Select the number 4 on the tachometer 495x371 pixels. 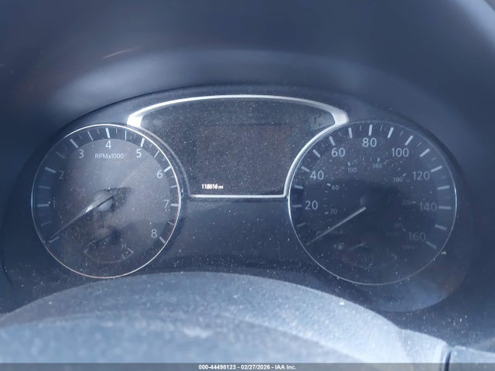pos(108,145)
